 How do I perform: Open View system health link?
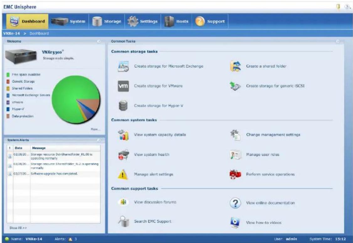(x=151, y=155)
